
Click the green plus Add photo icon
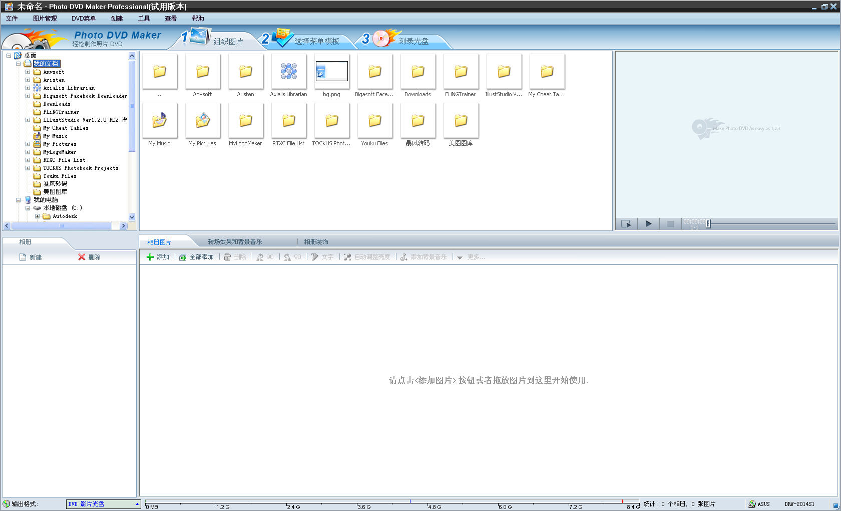(150, 257)
